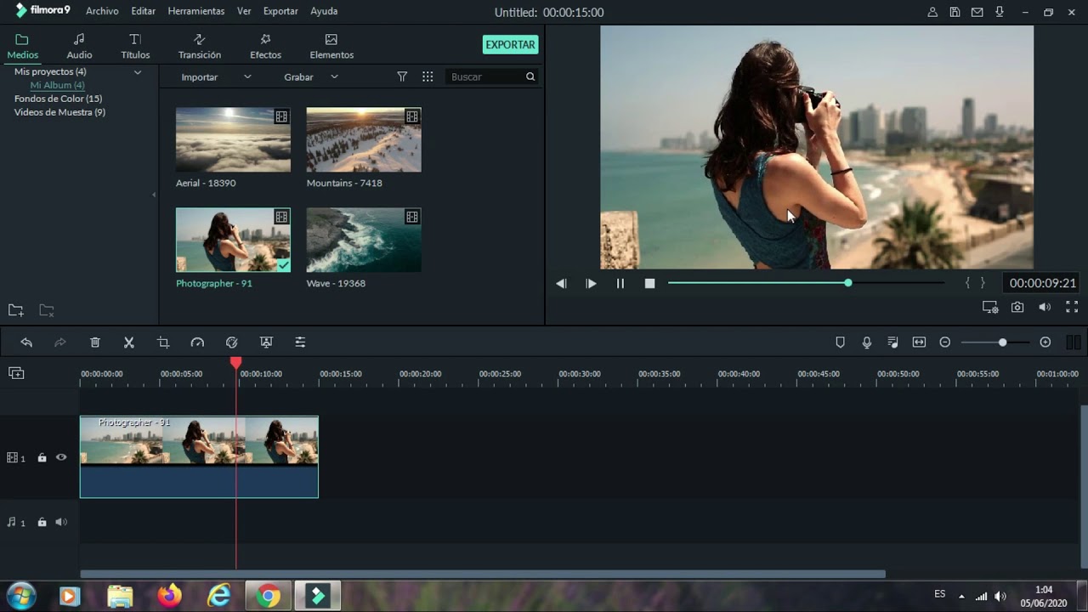
Task: Mute audio track 1 speaker icon
Action: point(61,522)
